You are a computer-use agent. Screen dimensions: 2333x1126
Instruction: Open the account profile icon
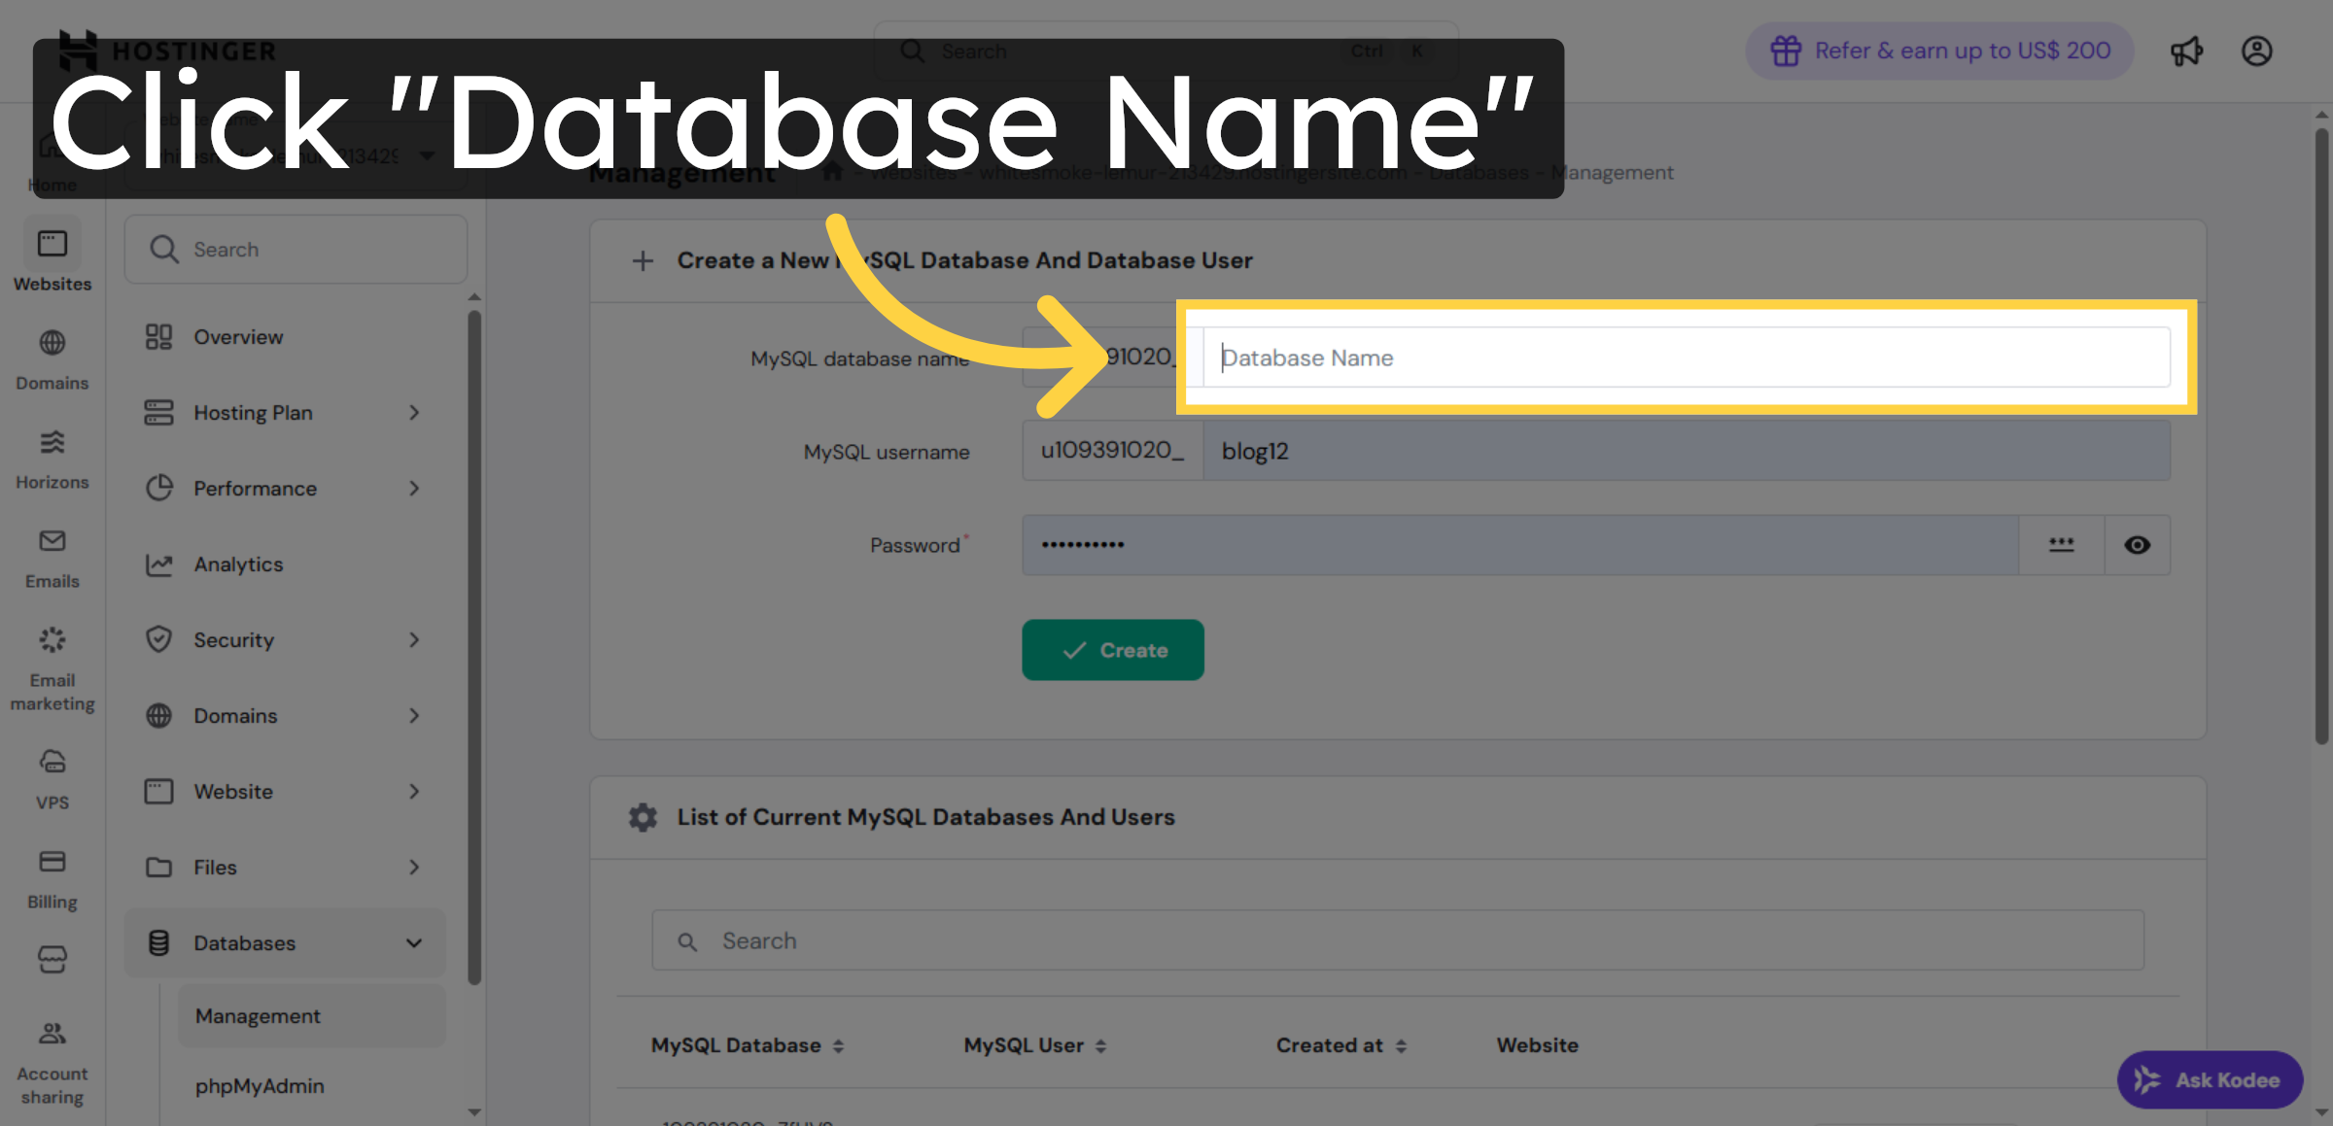(2257, 51)
